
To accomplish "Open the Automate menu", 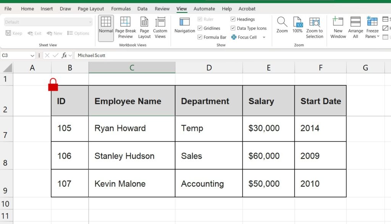I will tap(204, 8).
